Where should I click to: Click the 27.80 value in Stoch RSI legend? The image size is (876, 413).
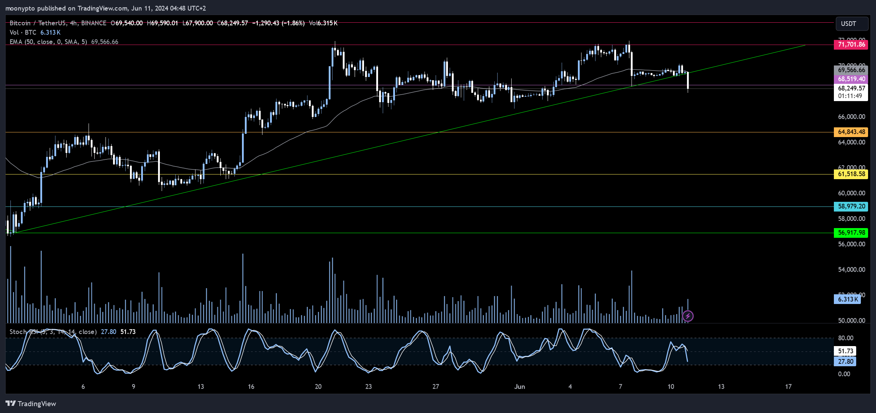(x=108, y=332)
